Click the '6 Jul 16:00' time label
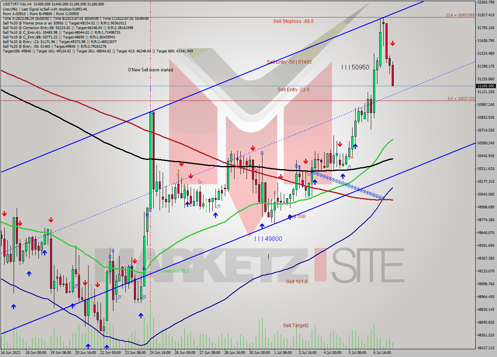Image resolution: width=497 pixels, height=357 pixels. click(x=382, y=353)
